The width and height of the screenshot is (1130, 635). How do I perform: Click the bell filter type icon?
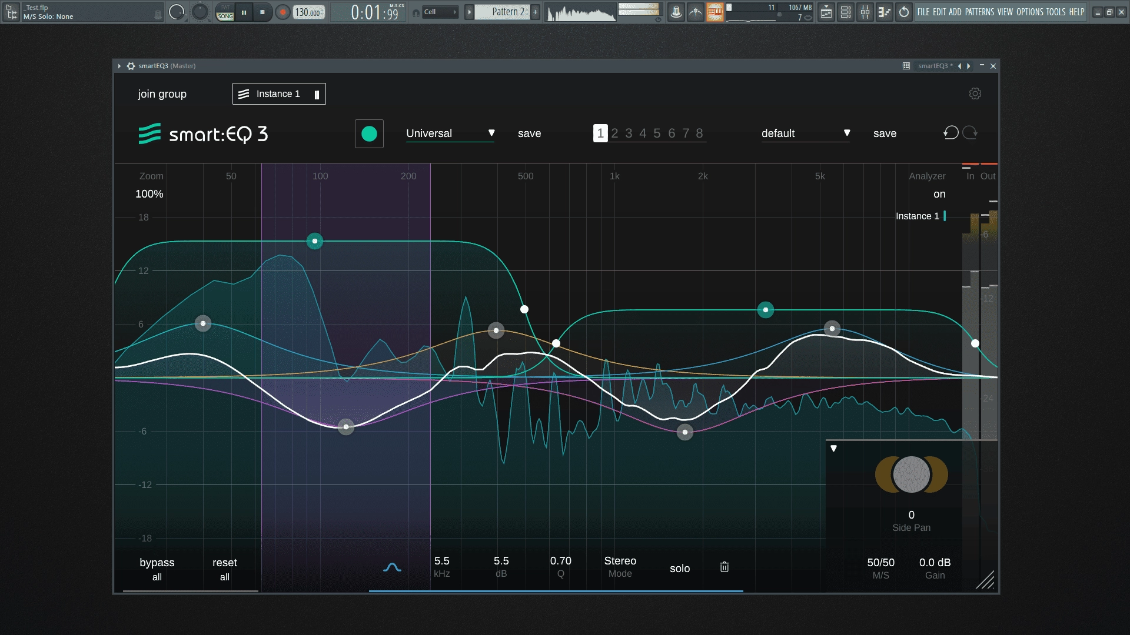[392, 567]
